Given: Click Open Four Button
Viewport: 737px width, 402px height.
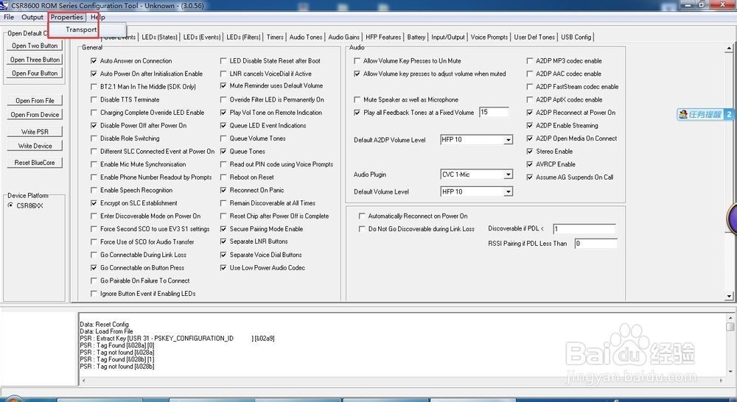Looking at the screenshot, I should [35, 74].
